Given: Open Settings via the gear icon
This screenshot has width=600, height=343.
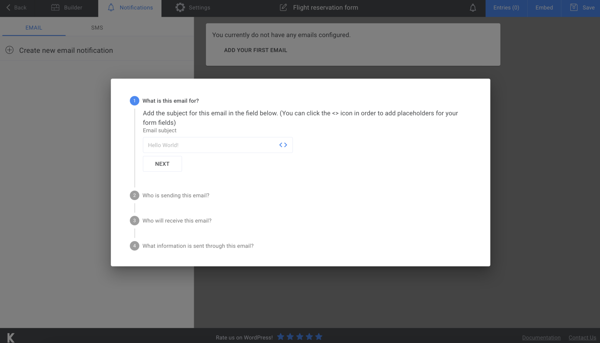Looking at the screenshot, I should (180, 7).
